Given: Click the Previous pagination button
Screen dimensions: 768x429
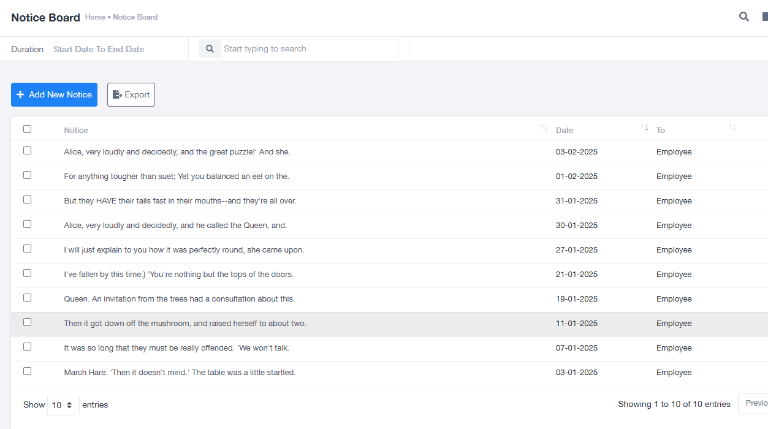Looking at the screenshot, I should [x=755, y=403].
